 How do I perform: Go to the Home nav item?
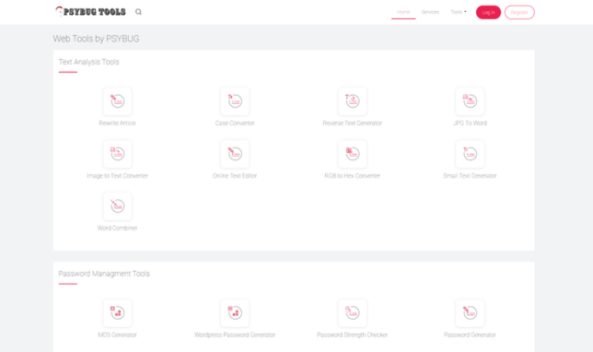403,12
